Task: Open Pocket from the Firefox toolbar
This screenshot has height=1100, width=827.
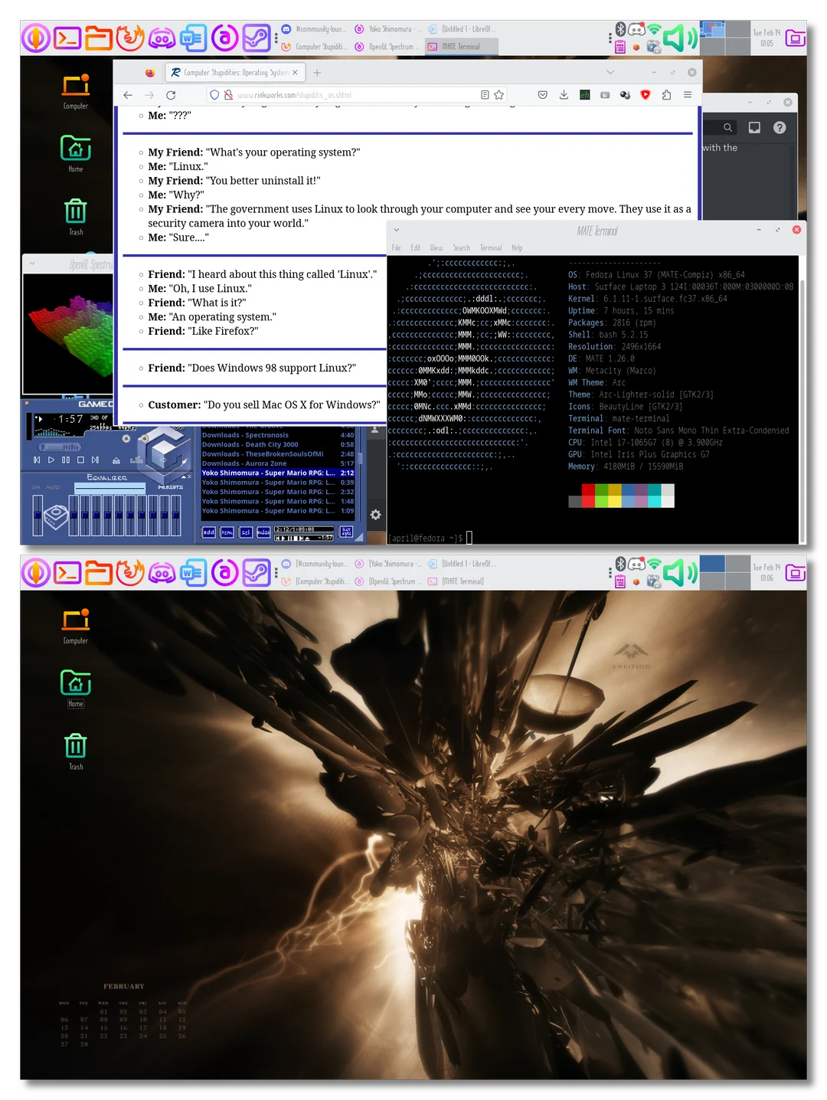Action: pos(542,94)
